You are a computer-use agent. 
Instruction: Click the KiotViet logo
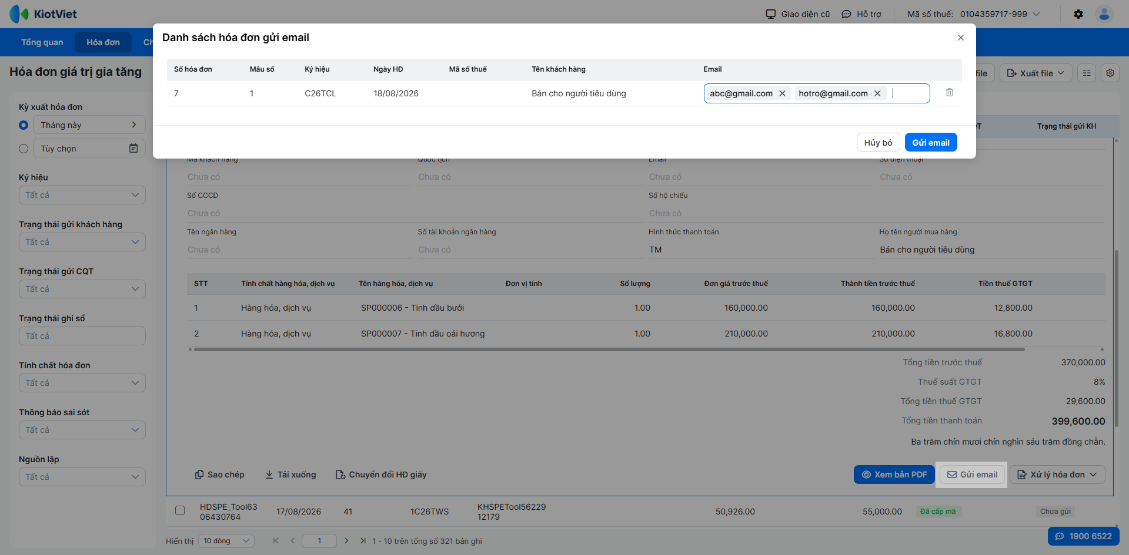click(43, 14)
